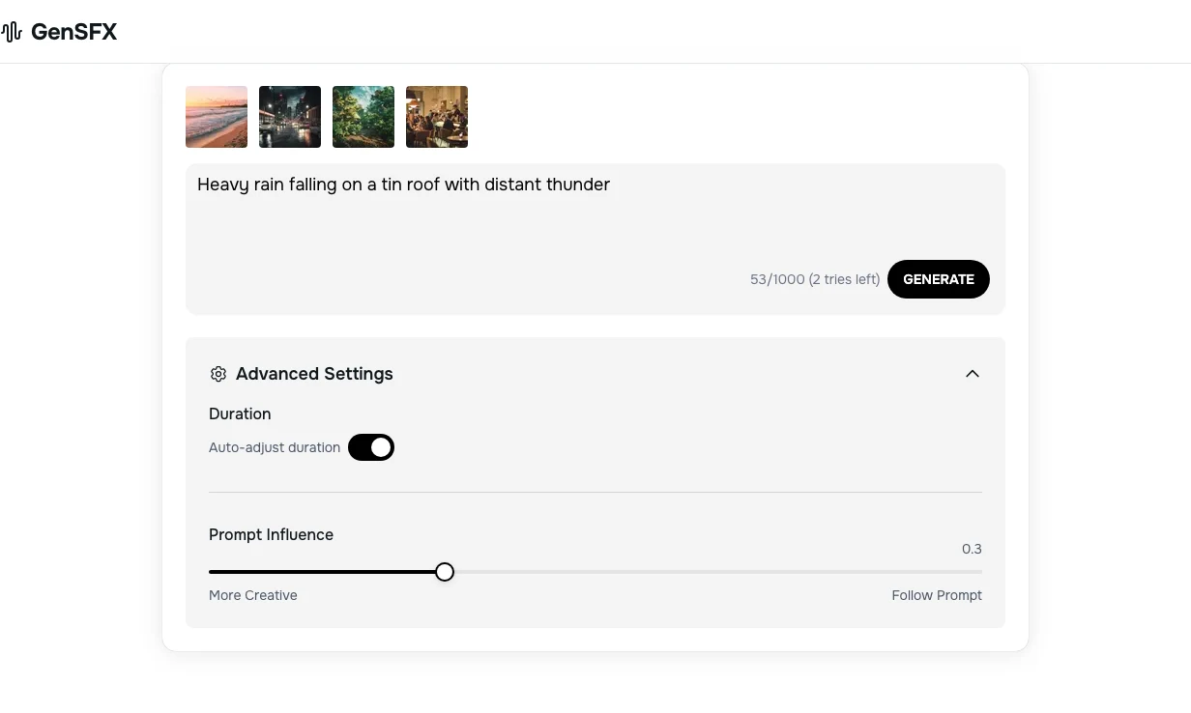Open the GenSFX brand name link
This screenshot has width=1191, height=713.
[73, 32]
